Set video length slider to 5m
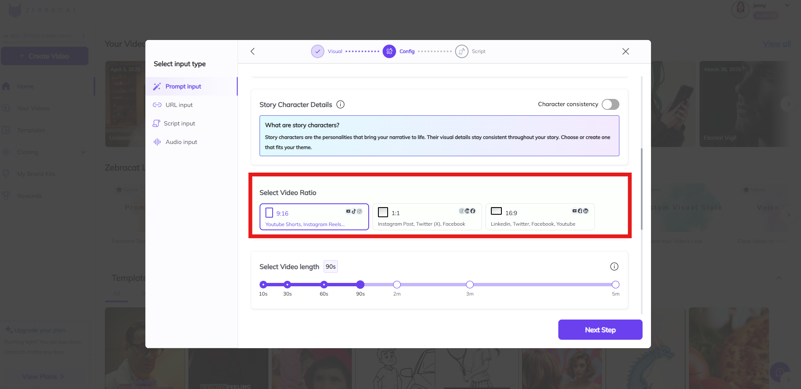Image resolution: width=801 pixels, height=389 pixels. pos(616,285)
